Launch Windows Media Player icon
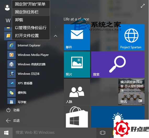The image size is (149, 138). click(x=12, y=55)
